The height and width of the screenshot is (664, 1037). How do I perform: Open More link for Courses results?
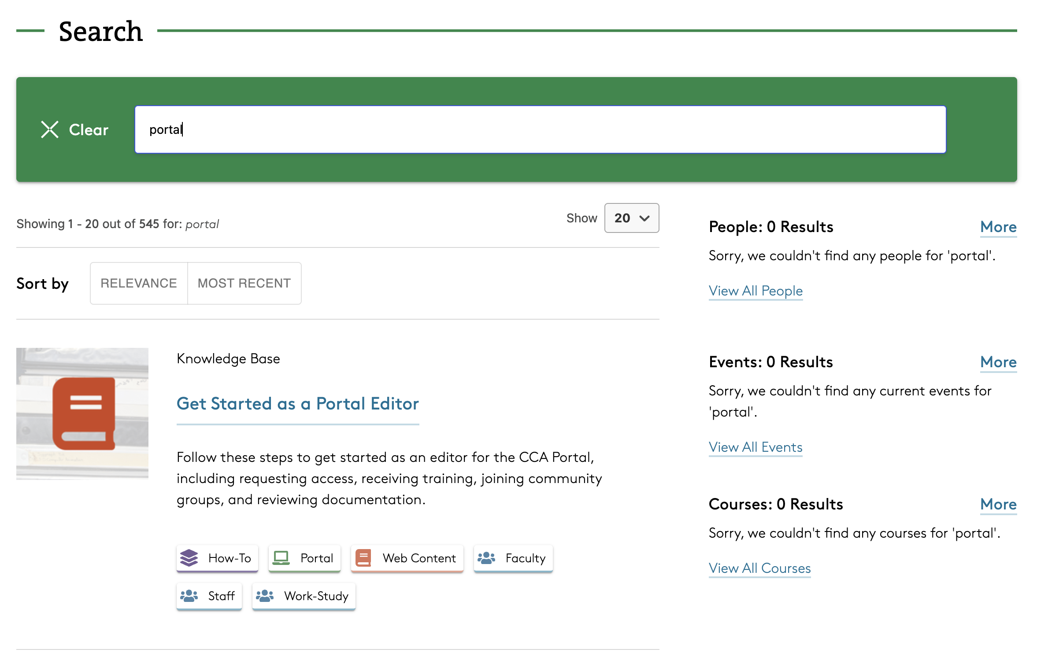pyautogui.click(x=998, y=504)
